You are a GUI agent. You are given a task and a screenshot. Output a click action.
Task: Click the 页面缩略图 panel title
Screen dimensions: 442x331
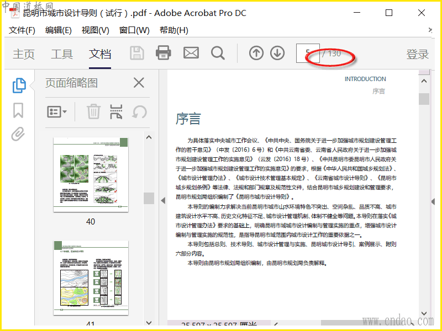[x=72, y=83]
